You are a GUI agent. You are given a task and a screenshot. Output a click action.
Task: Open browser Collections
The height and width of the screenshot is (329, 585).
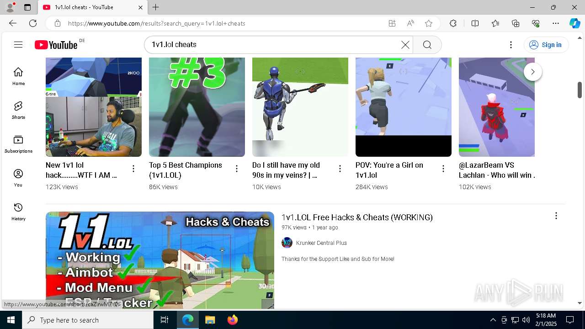516,23
